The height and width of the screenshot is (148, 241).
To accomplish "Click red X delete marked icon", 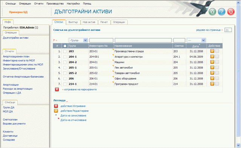I will point(57,89).
